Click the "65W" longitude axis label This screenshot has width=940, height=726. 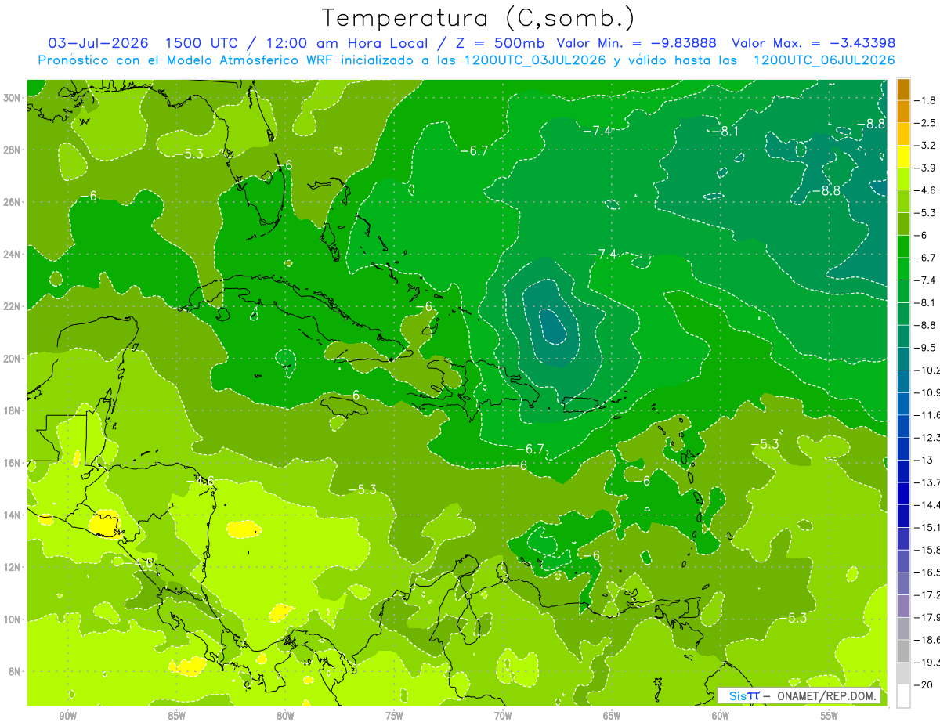click(613, 716)
